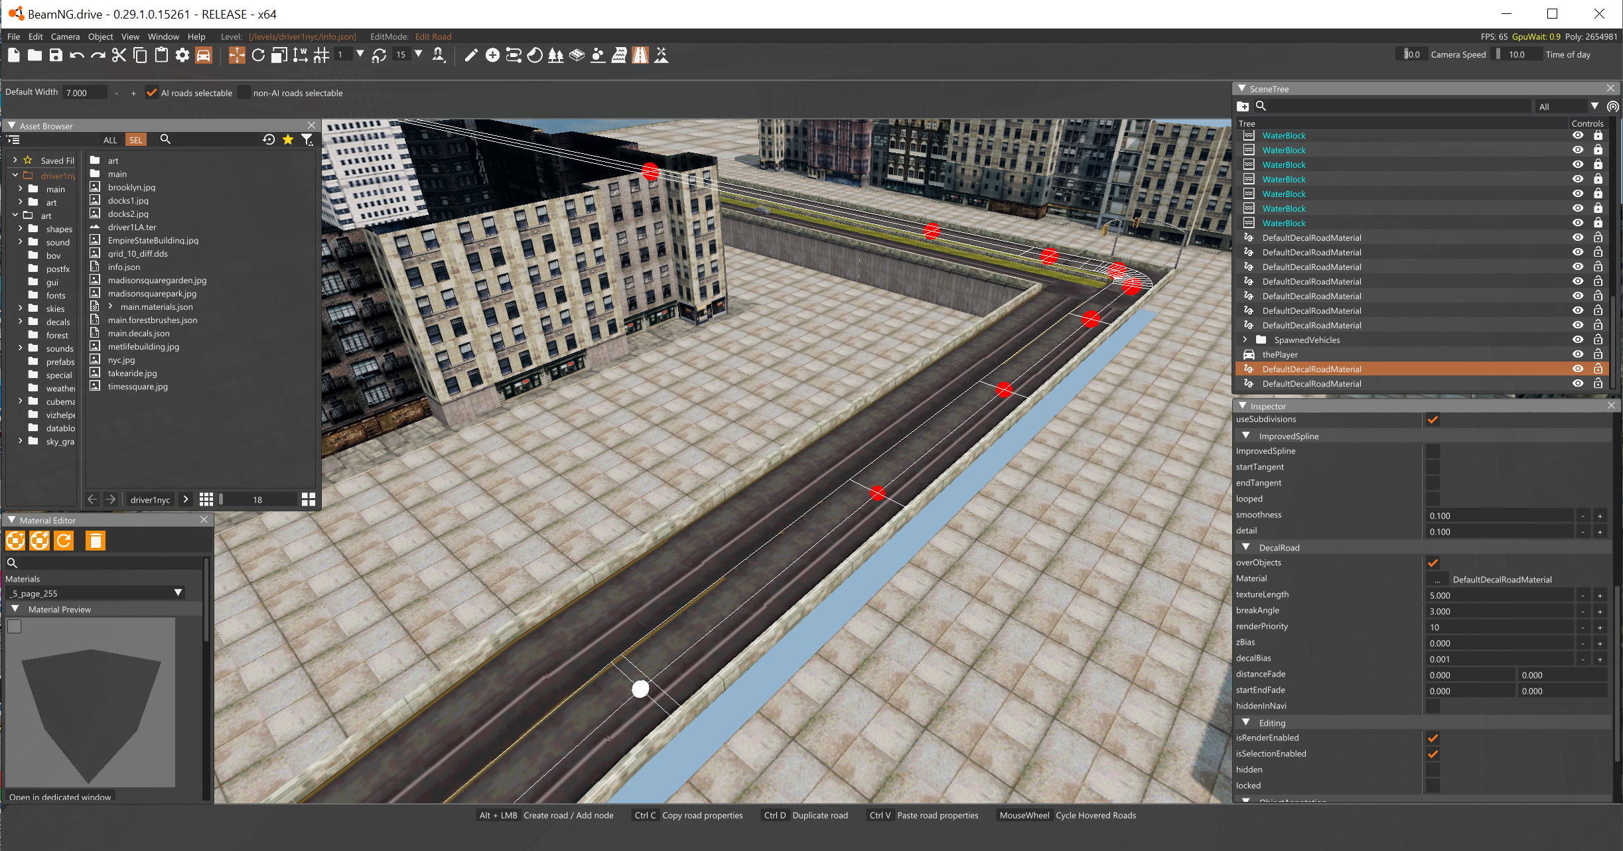This screenshot has width=1623, height=851.
Task: Click the save level floppy icon
Action: pos(56,56)
